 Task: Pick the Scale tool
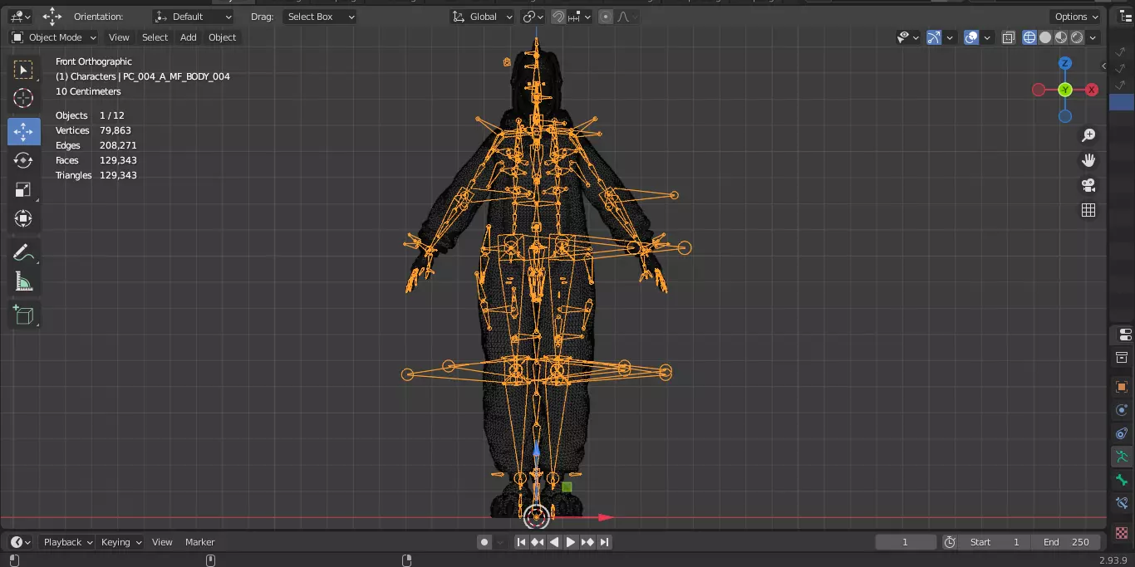[23, 189]
